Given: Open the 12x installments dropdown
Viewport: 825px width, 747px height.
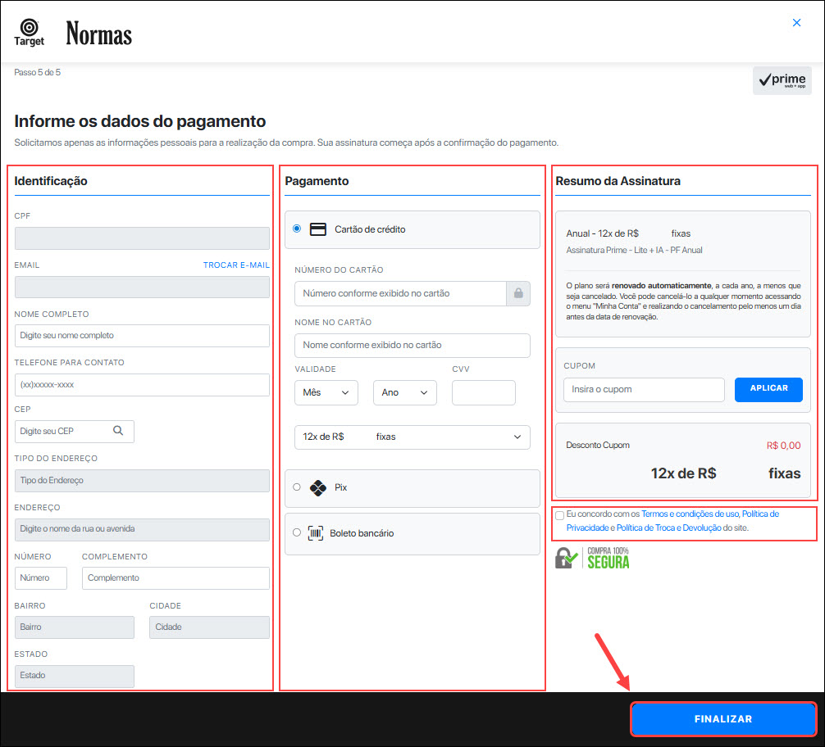Looking at the screenshot, I should (412, 437).
